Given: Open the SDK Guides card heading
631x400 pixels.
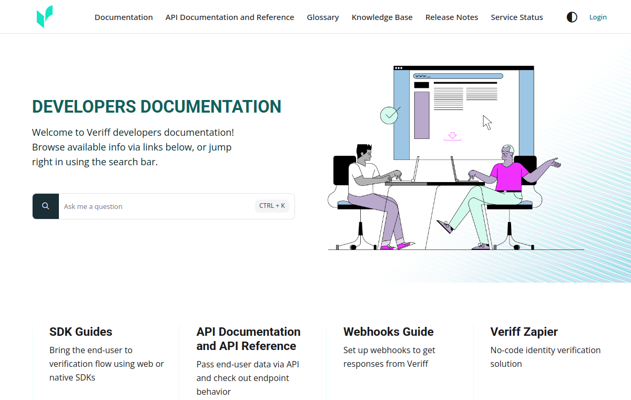Looking at the screenshot, I should pos(81,332).
